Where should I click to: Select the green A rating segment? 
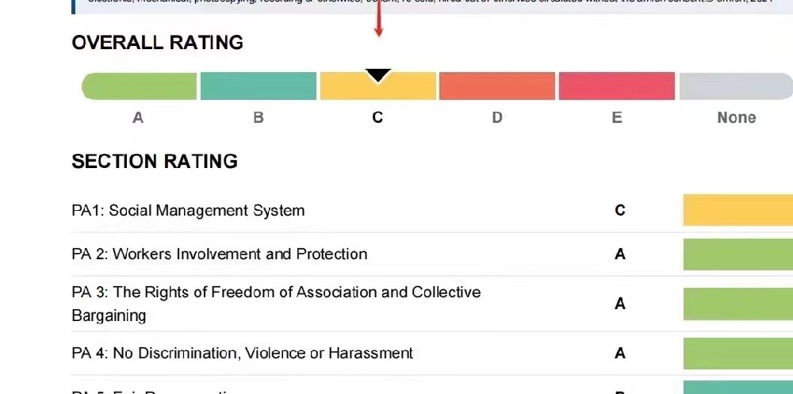(140, 86)
